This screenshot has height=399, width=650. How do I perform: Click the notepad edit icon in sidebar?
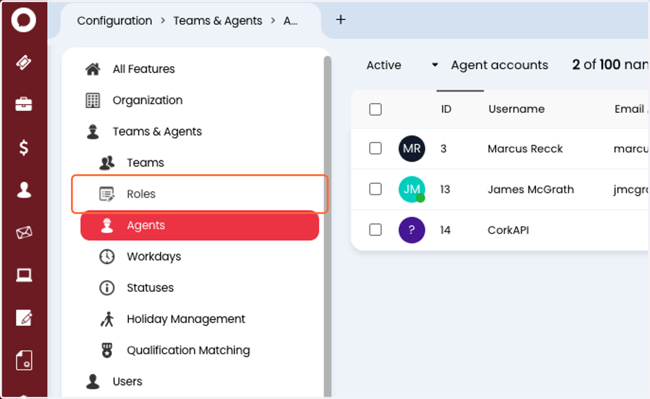coord(24,318)
